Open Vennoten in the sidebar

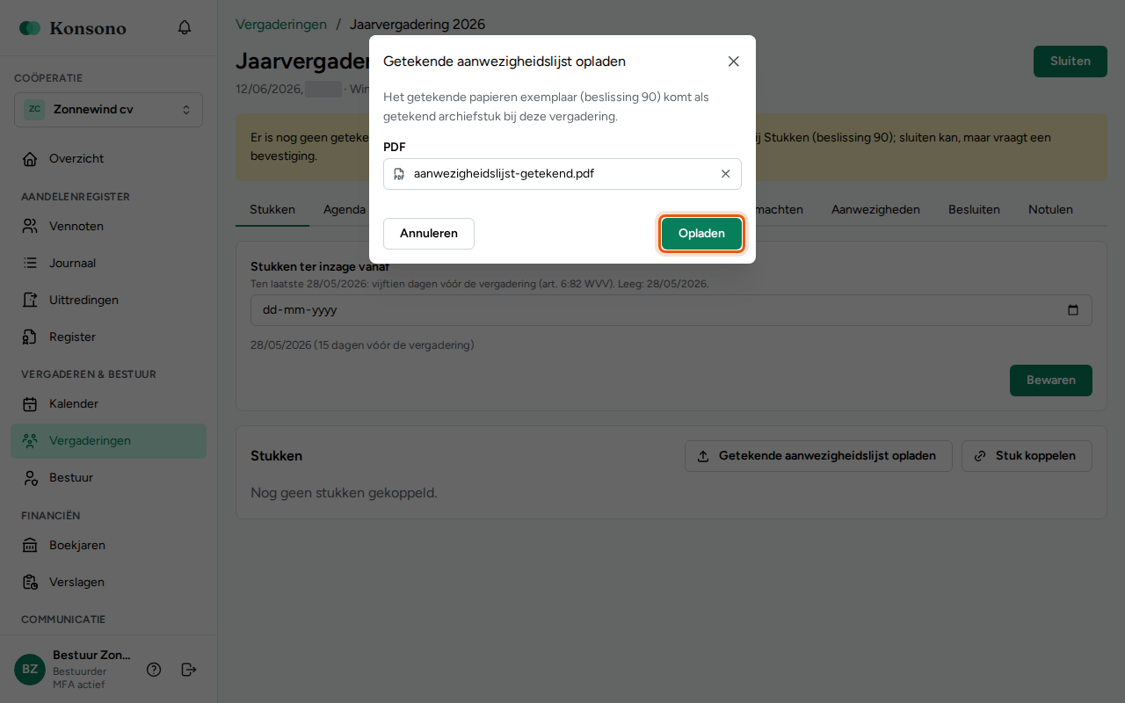pos(108,227)
